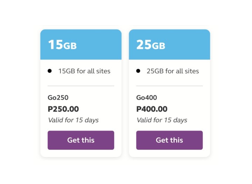Click the 15GB for all sites text

(84, 71)
